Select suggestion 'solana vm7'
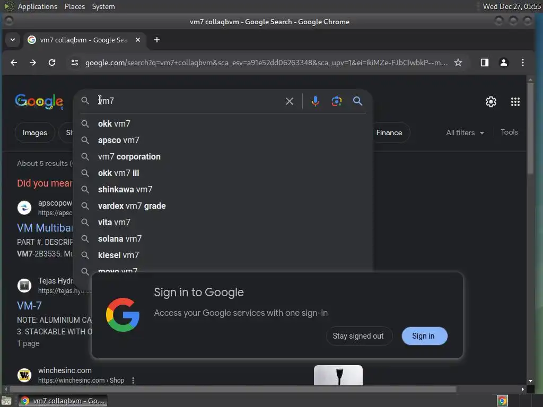The image size is (543, 407). point(223,239)
